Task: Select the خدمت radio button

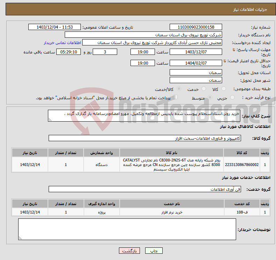Action: [x=204, y=89]
